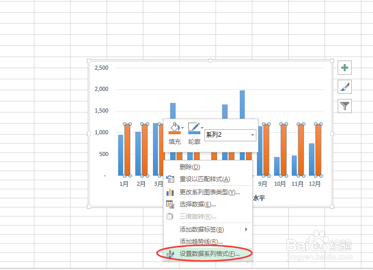Click the reset style icon beside 重设以匹配样式
The image size is (373, 270).
point(170,179)
